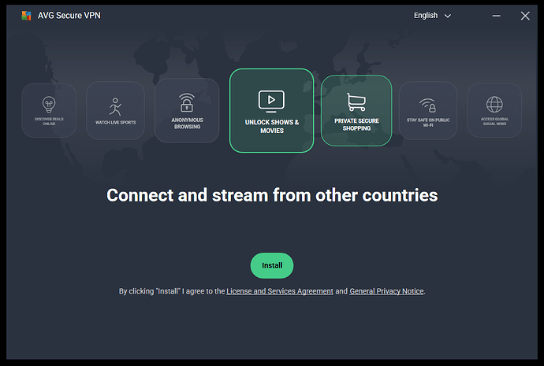This screenshot has height=366, width=544.
Task: Select the running figure Watch Live Sports icon
Action: (x=115, y=105)
